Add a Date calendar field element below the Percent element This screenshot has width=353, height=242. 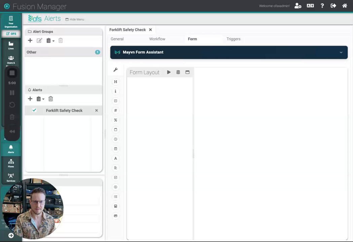click(x=115, y=129)
